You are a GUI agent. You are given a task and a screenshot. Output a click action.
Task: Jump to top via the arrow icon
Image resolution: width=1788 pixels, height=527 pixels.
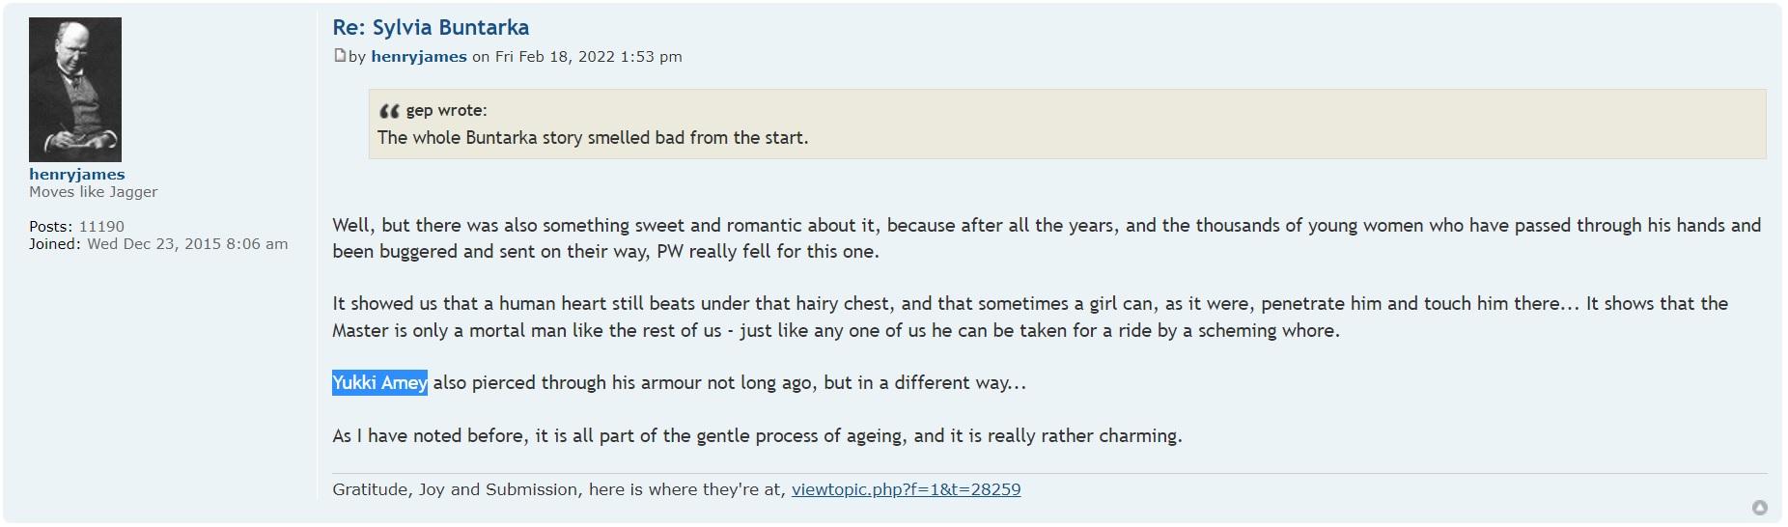tap(1759, 508)
